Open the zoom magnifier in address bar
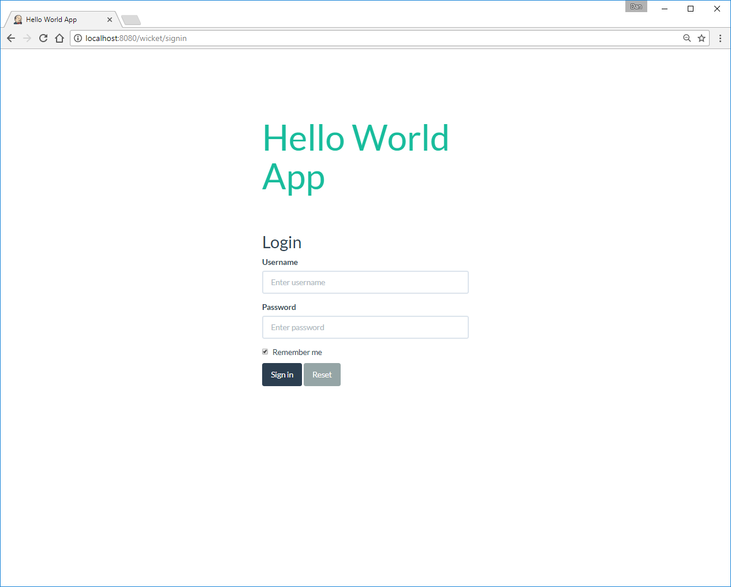731x587 pixels. 687,38
